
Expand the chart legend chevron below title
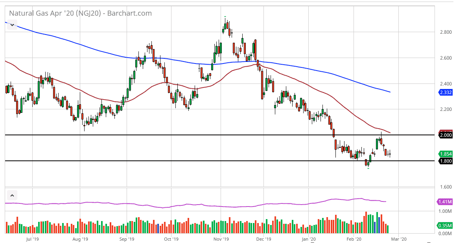[x=12, y=25]
